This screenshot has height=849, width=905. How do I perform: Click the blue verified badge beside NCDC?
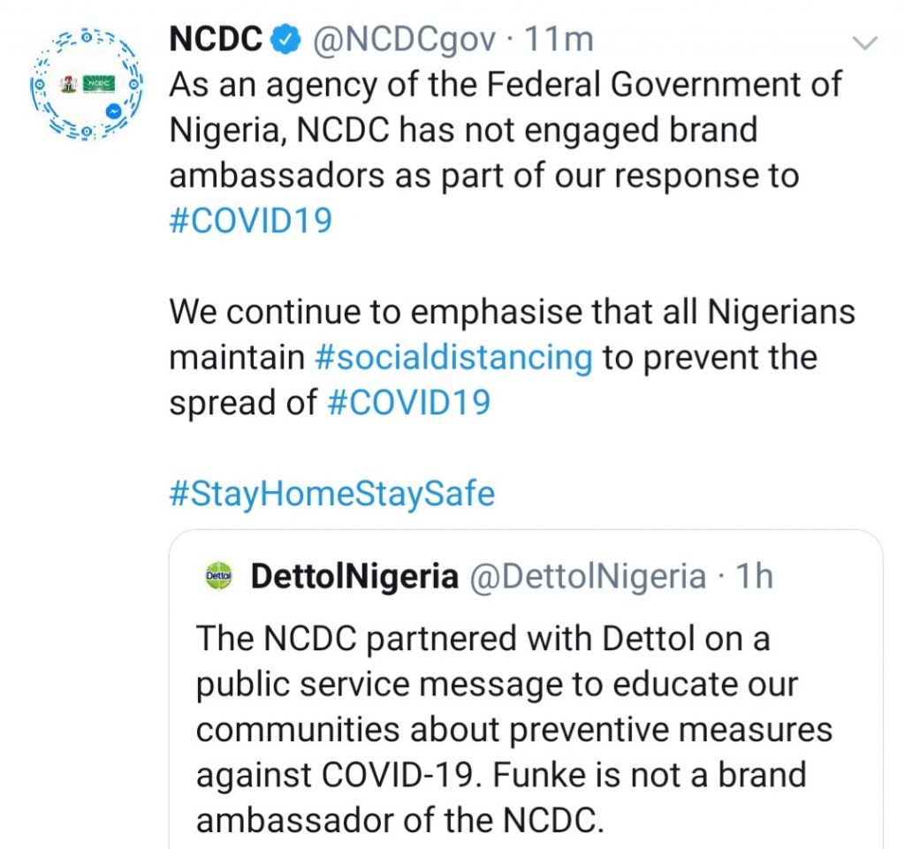(286, 40)
